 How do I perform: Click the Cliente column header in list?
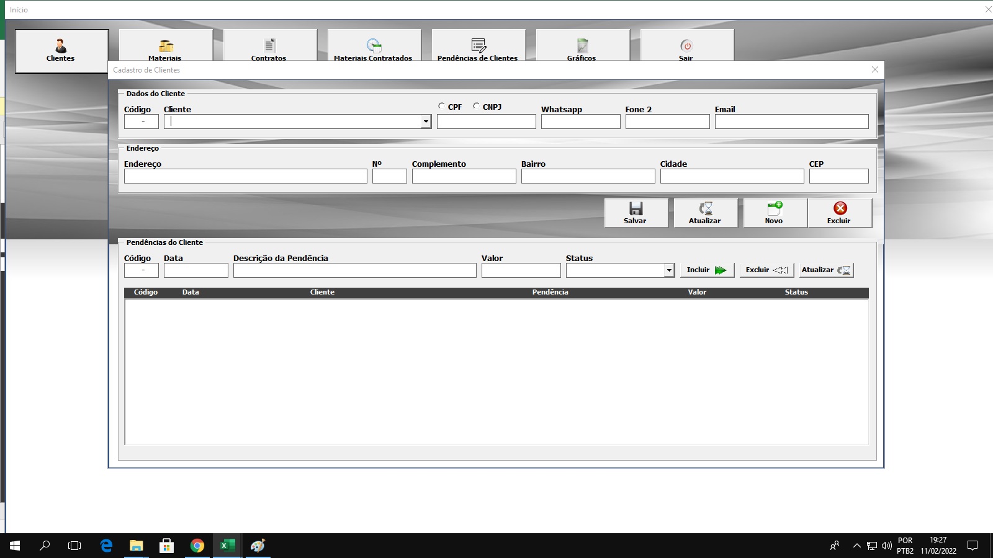point(322,292)
